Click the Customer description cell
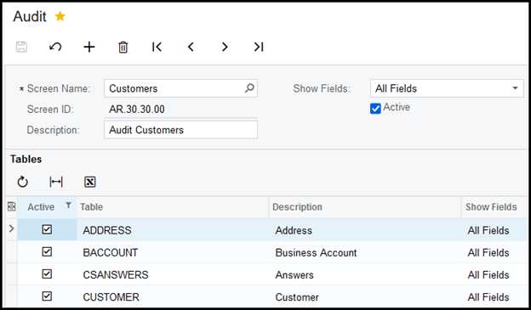 365,296
